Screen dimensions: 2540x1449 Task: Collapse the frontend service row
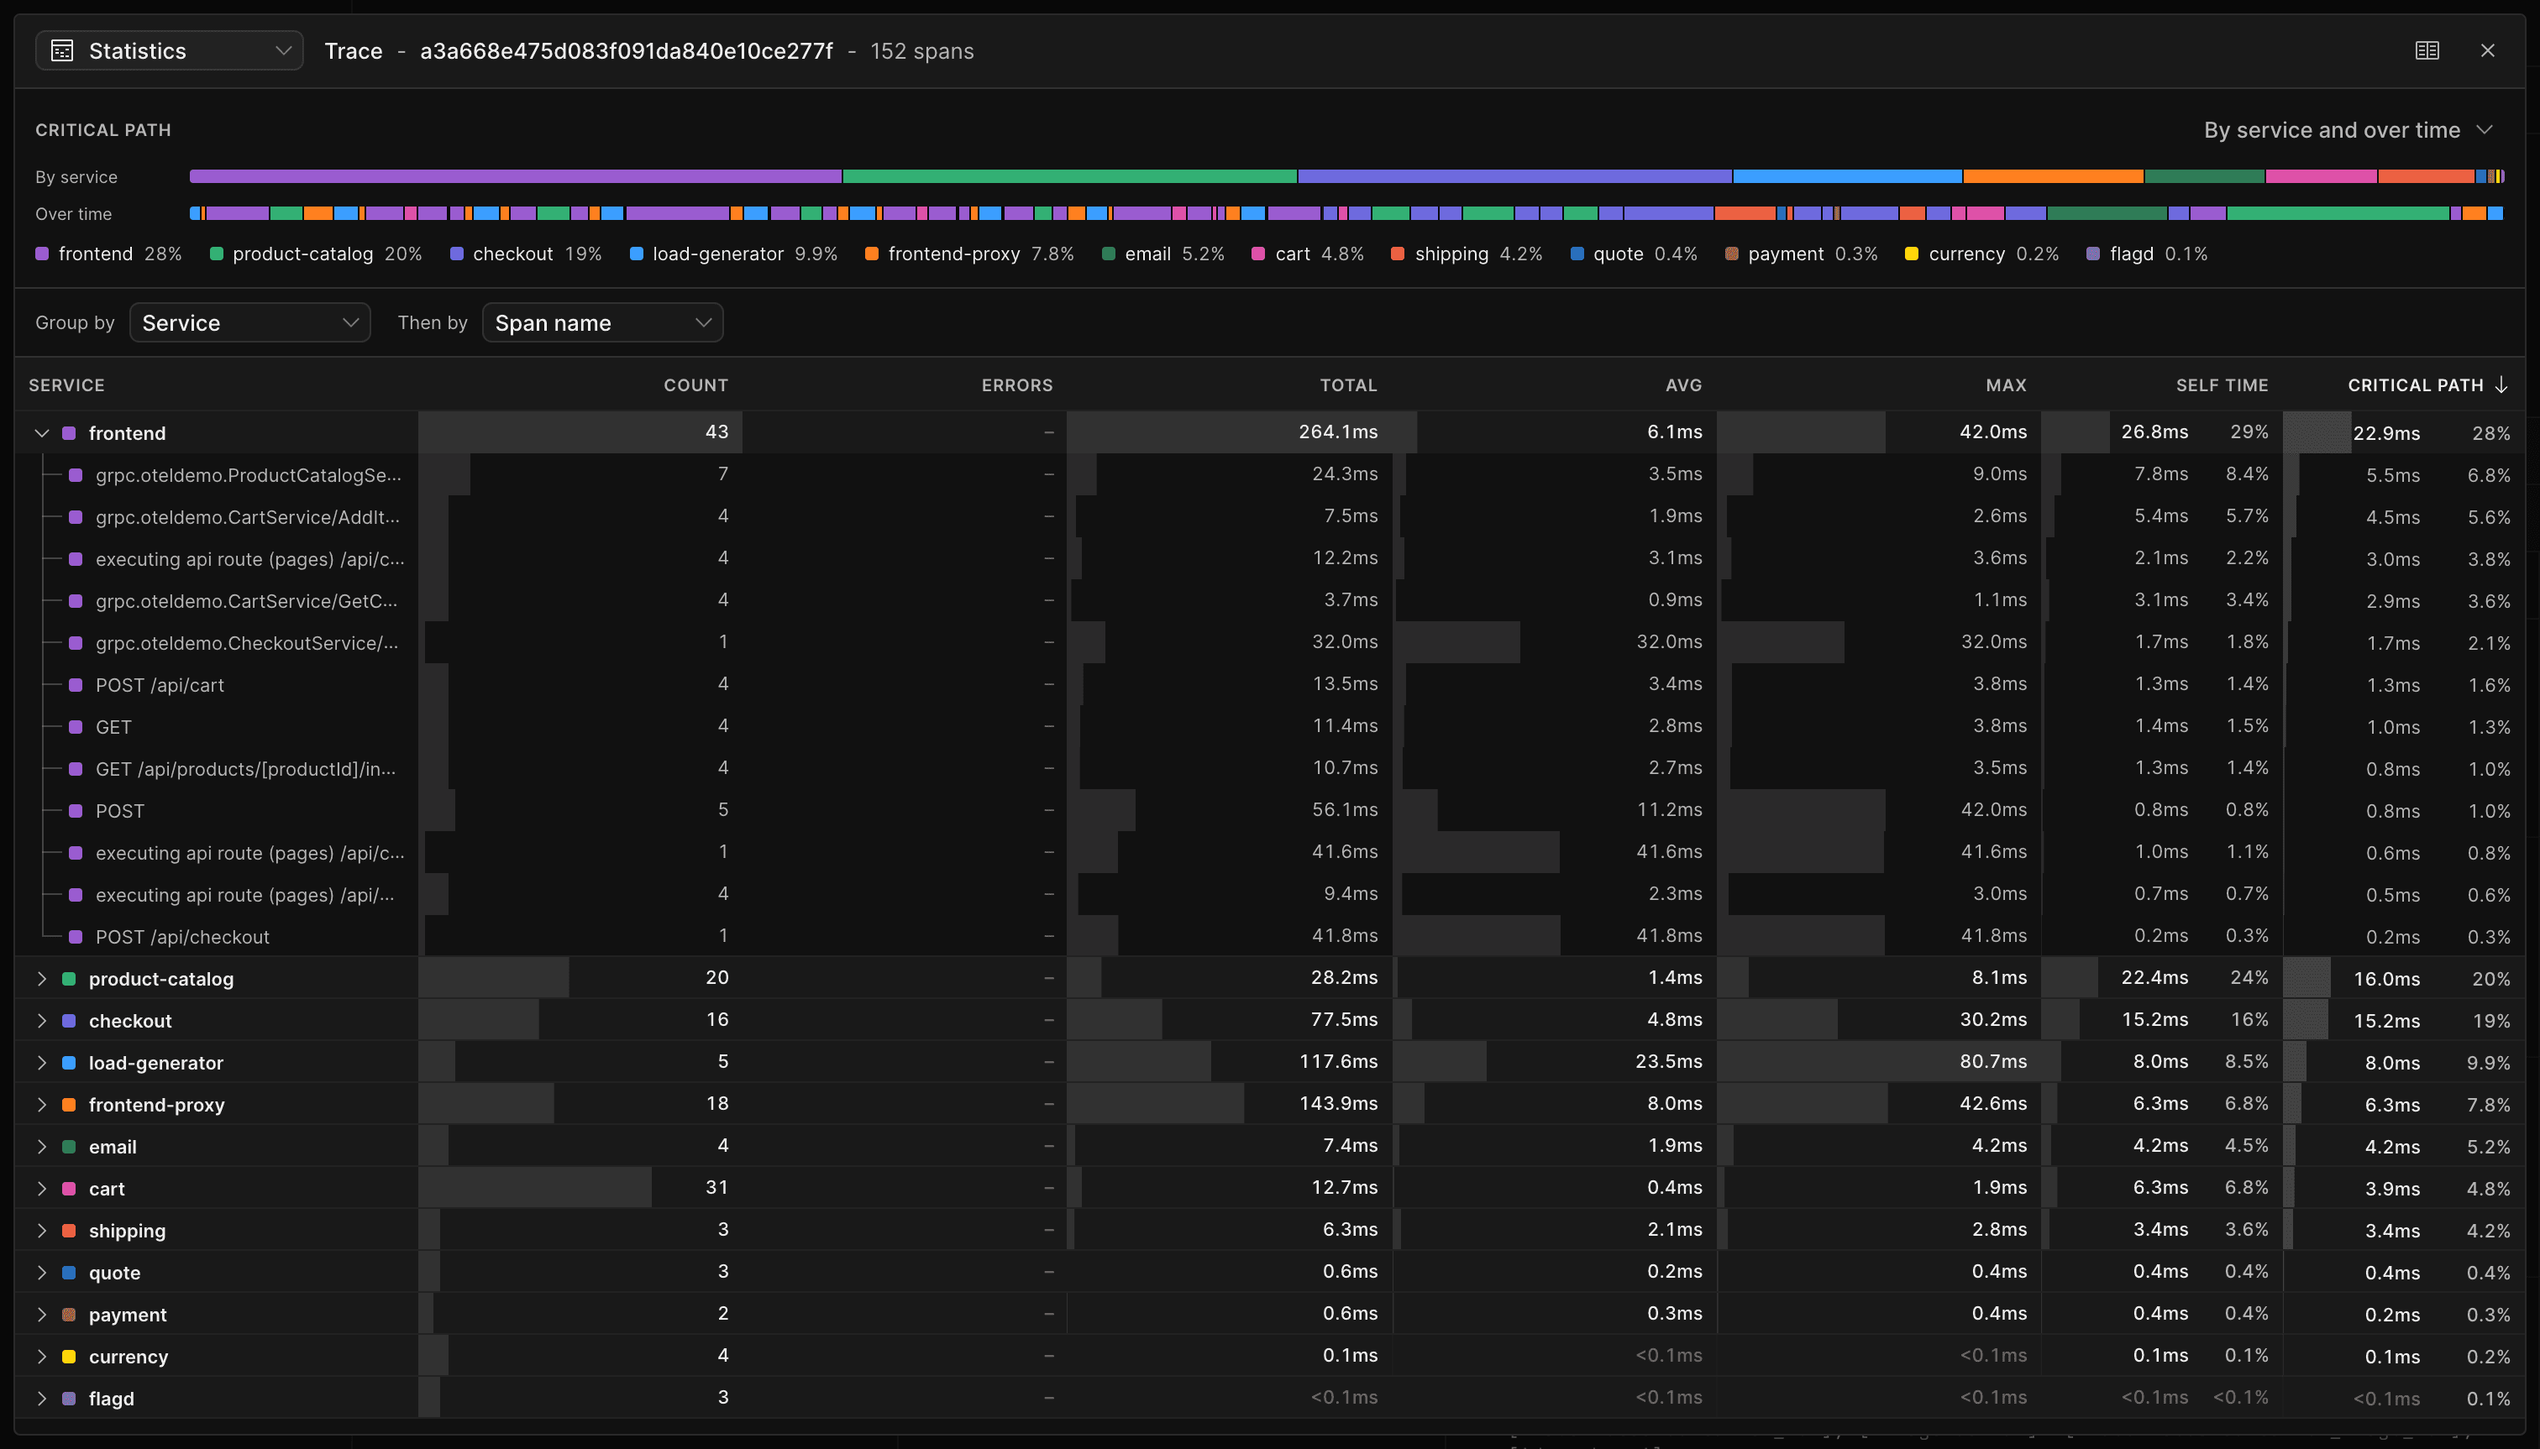(42, 433)
